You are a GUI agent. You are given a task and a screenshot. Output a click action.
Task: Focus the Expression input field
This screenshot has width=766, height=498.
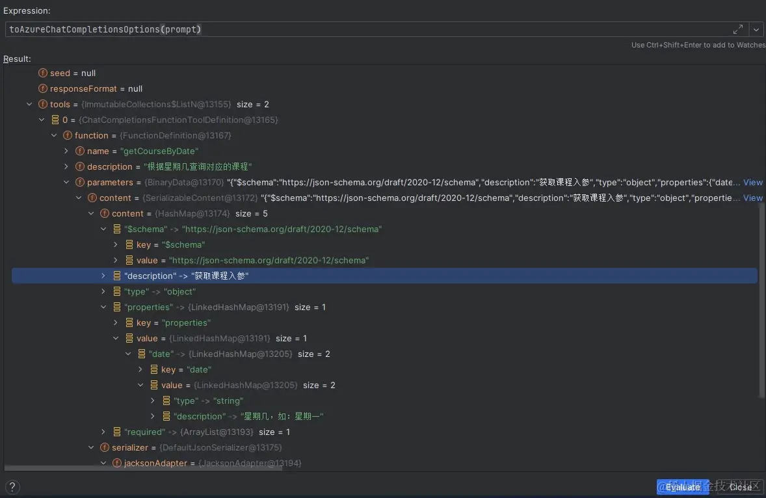(364, 29)
